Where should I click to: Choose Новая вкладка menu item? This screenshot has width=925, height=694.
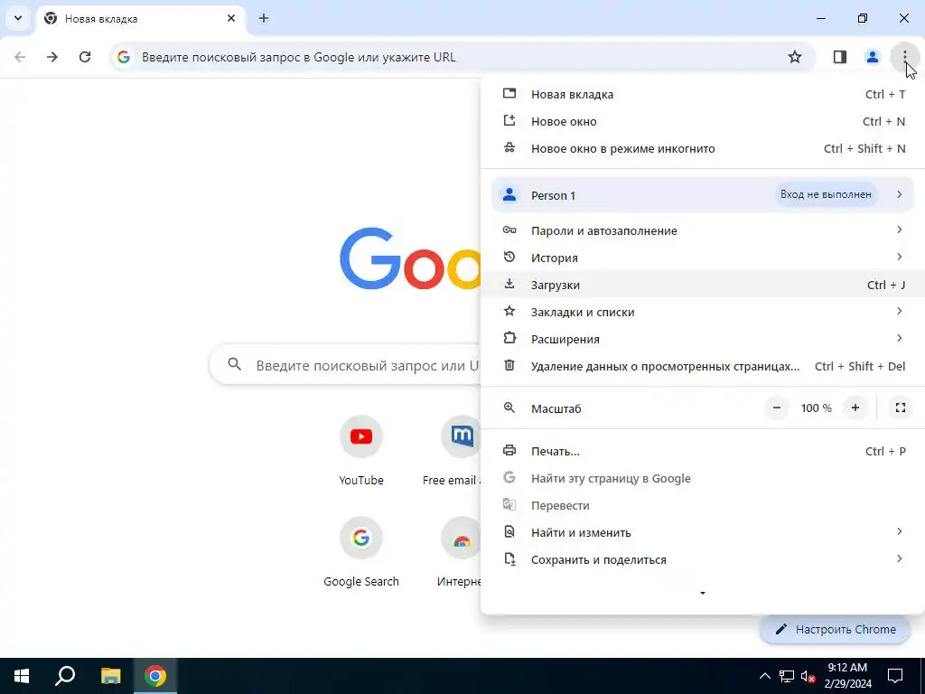click(x=703, y=94)
